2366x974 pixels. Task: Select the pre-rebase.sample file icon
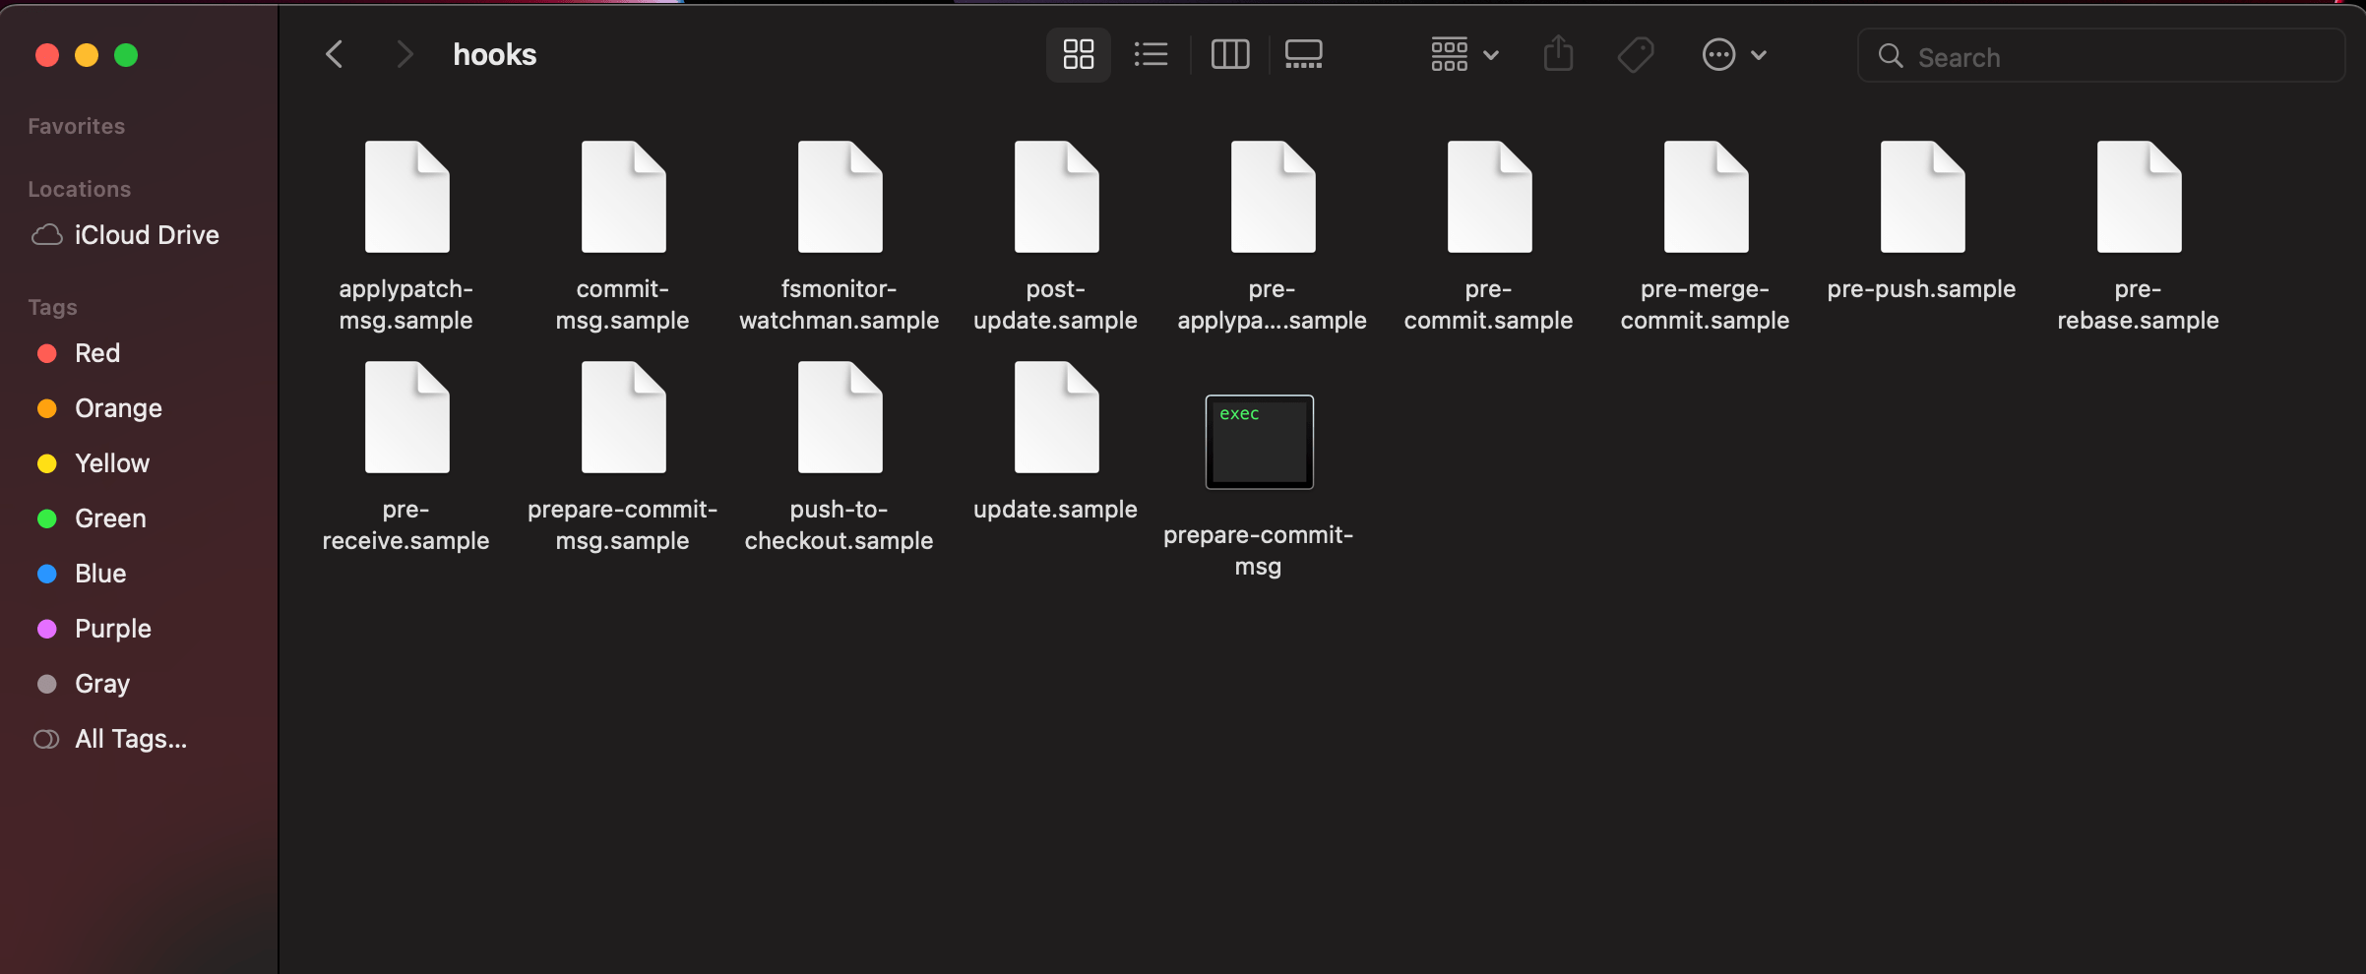pyautogui.click(x=2139, y=197)
